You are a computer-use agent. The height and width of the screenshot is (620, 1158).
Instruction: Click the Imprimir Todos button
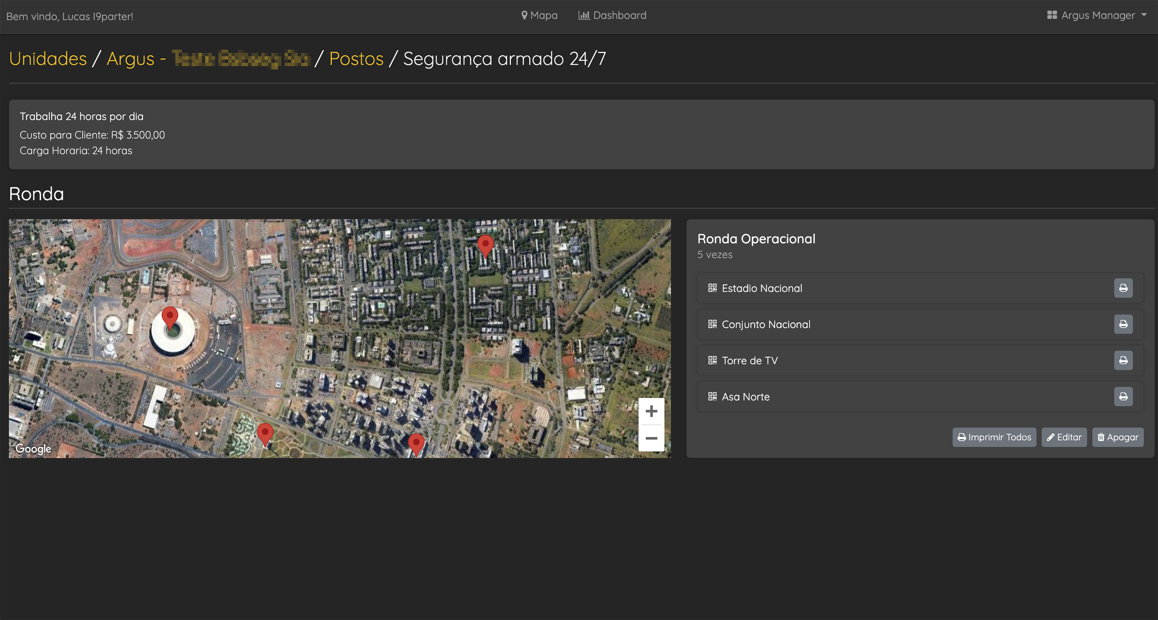(x=994, y=437)
